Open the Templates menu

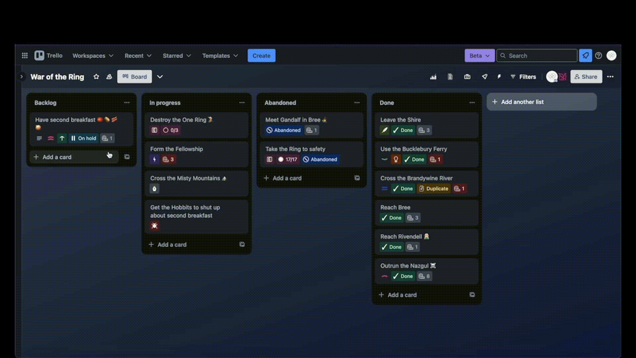tap(220, 56)
